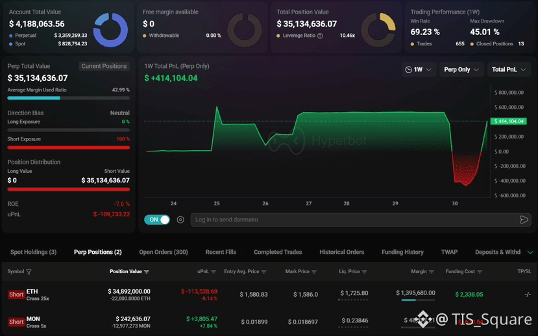Viewport: 538px width, 336px height.
Task: Click the uPnL $-109,733.22 value
Action: (x=112, y=214)
